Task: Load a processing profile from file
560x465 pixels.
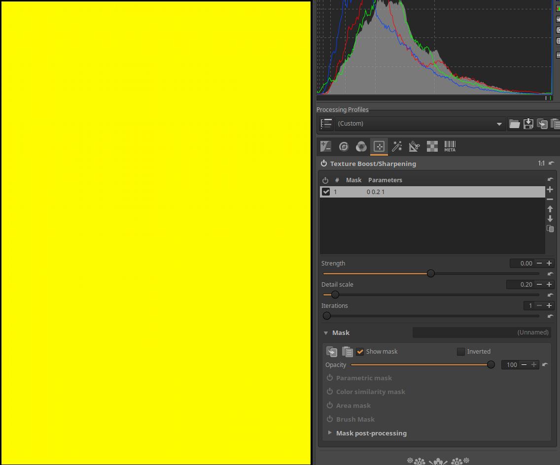Action: tap(514, 124)
